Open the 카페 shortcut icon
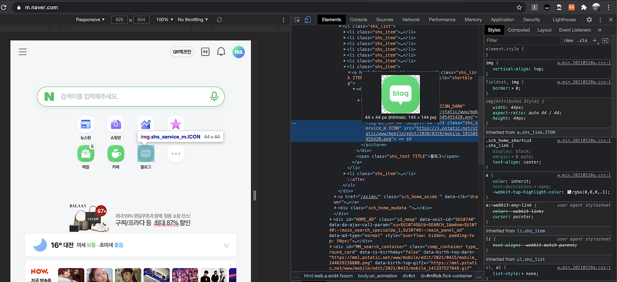Image resolution: width=617 pixels, height=282 pixels. point(116,154)
